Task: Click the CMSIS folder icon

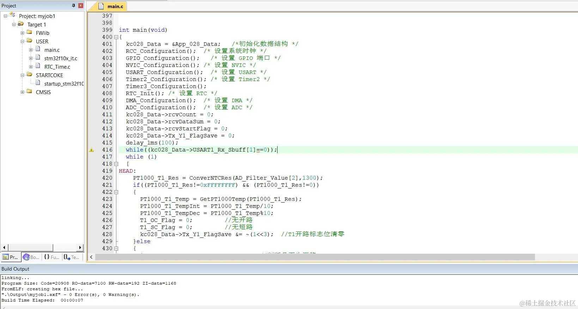Action: point(30,92)
